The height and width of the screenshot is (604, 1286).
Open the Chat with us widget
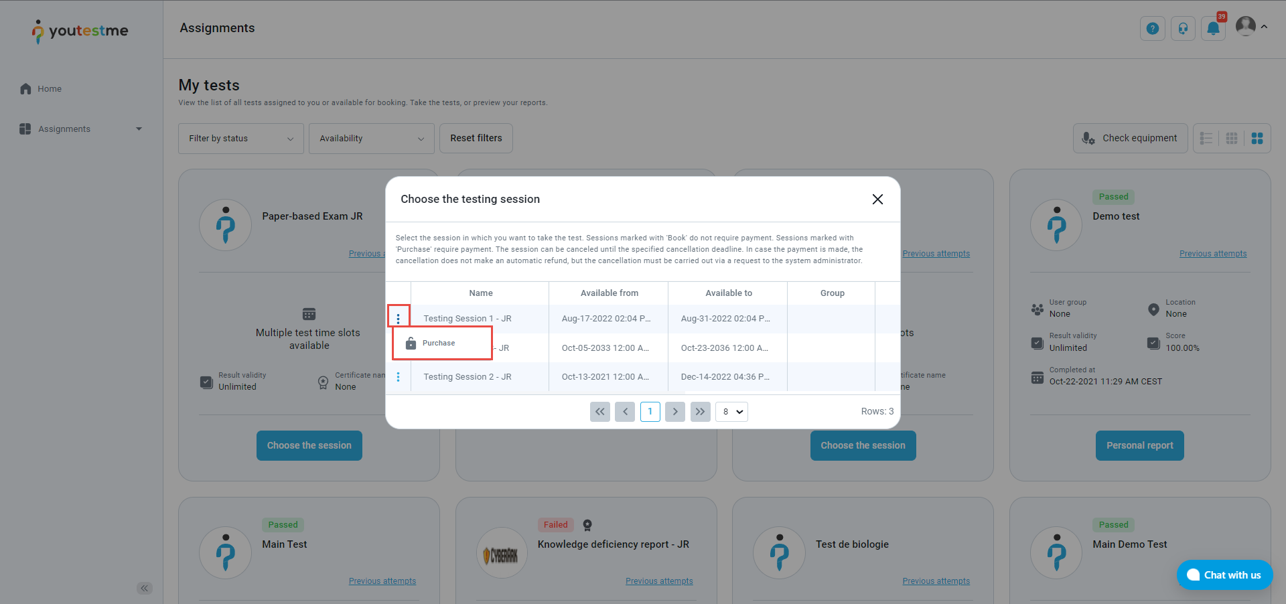[x=1224, y=575]
